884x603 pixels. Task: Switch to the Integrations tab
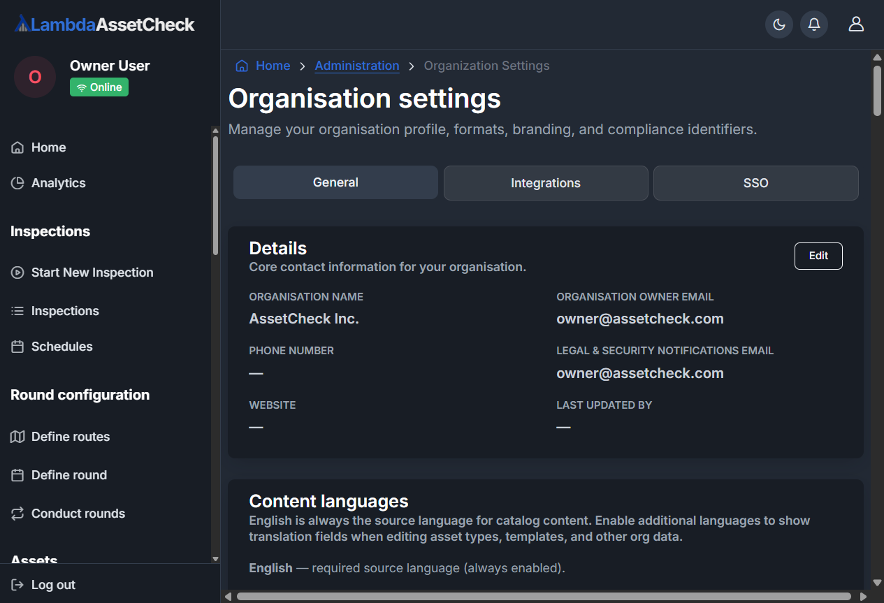click(546, 183)
